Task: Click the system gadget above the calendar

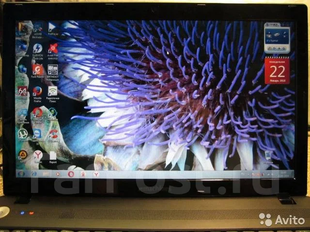Action: coord(277,38)
